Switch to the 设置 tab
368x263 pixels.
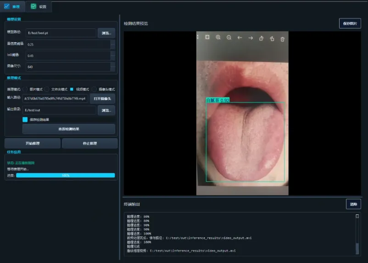39,6
